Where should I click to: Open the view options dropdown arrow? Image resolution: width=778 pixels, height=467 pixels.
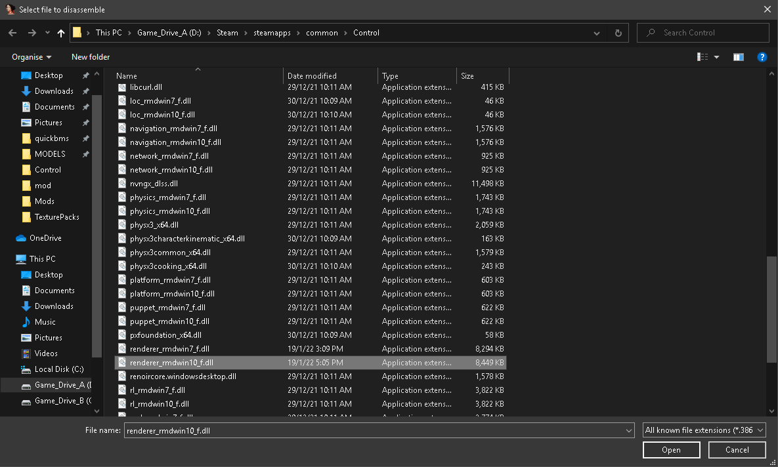coord(716,57)
